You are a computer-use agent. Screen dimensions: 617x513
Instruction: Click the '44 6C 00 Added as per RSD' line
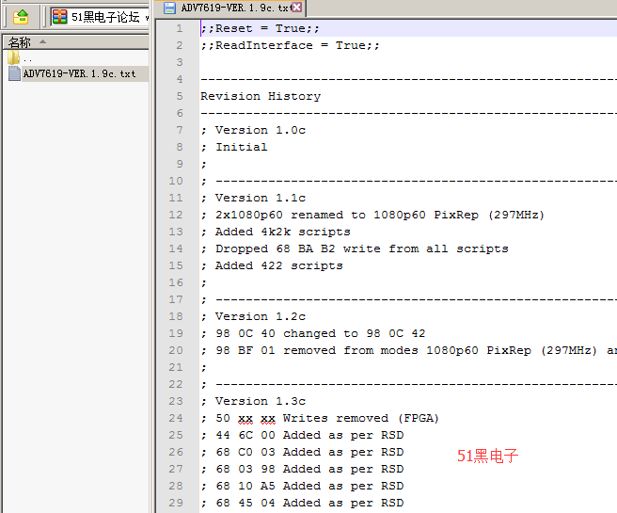tap(302, 435)
